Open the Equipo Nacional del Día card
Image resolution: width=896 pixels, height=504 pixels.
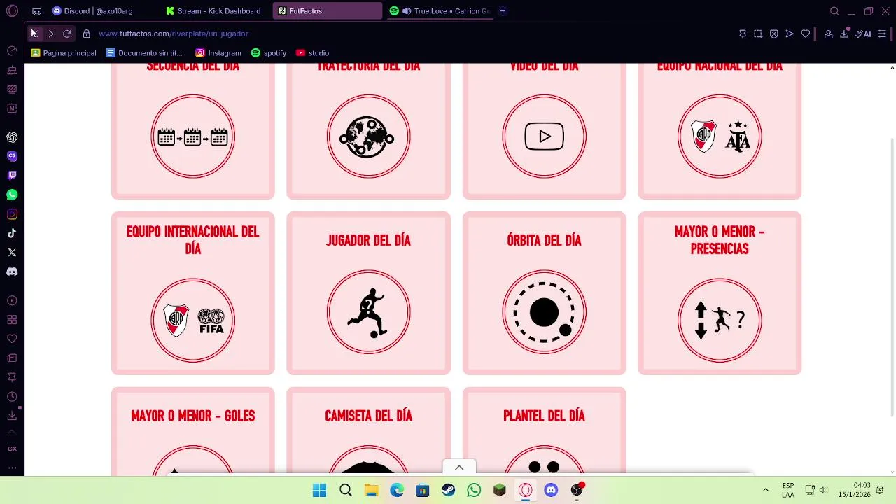click(x=720, y=130)
